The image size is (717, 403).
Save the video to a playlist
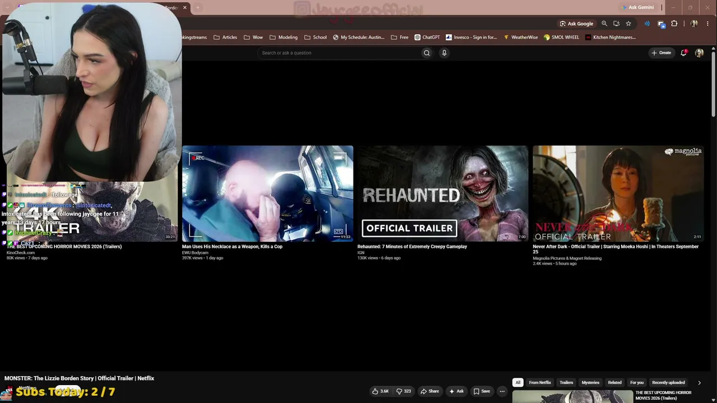tap(481, 391)
